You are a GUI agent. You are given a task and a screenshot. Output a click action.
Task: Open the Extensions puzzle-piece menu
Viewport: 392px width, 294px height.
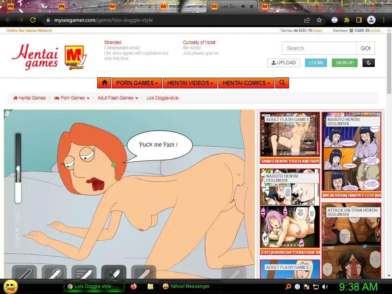click(x=346, y=20)
